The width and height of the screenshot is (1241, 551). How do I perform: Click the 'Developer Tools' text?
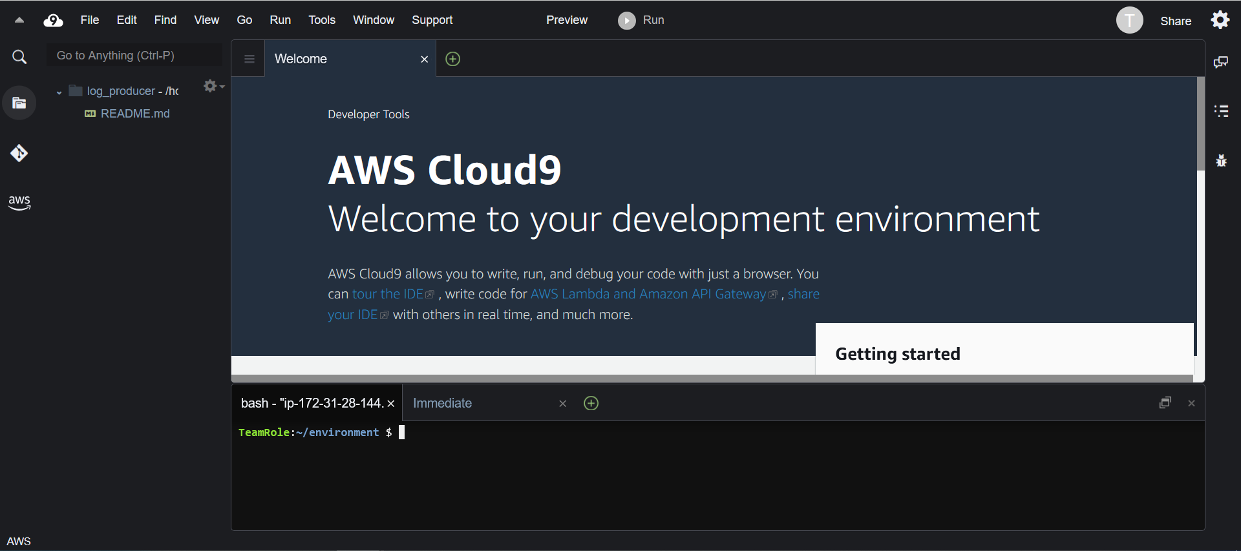368,114
